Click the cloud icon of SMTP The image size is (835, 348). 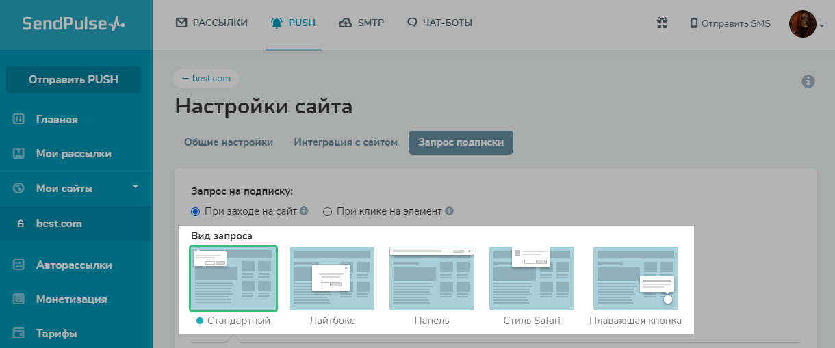click(x=346, y=23)
